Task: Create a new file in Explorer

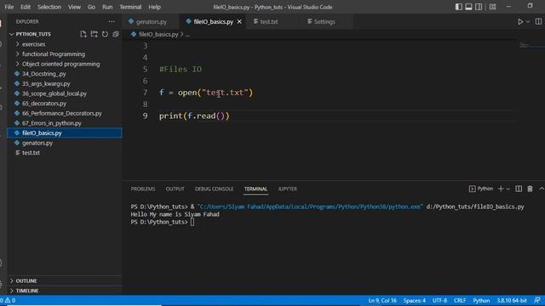Action: [x=83, y=34]
